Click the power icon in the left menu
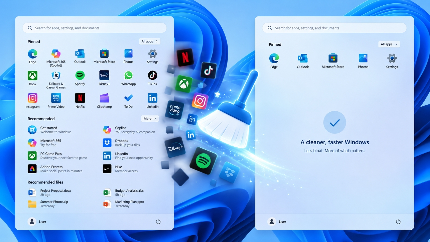 pos(158,222)
